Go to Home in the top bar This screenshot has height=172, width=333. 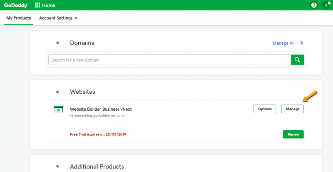49,5
